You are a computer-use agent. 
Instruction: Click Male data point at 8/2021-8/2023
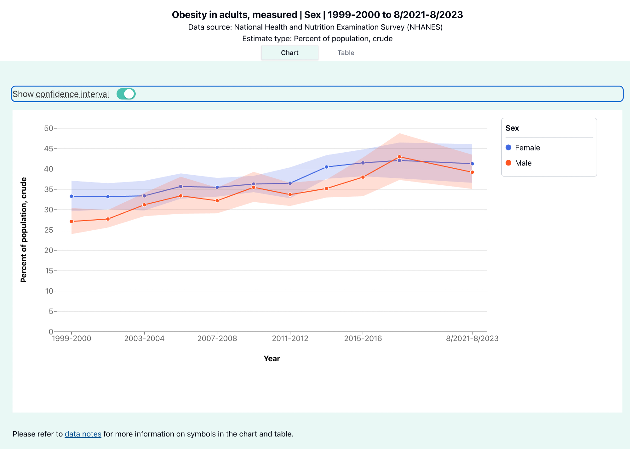472,172
